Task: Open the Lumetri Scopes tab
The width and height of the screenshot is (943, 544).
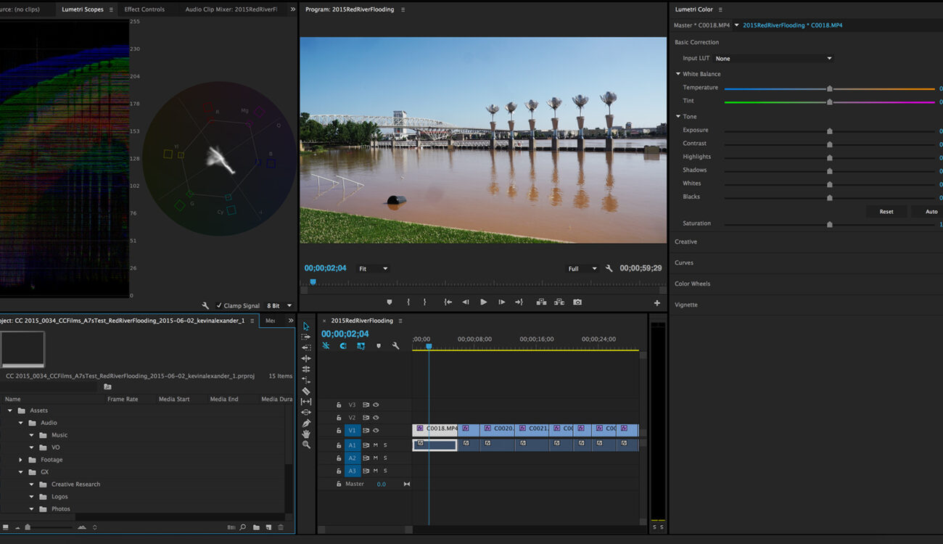Action: coord(83,9)
